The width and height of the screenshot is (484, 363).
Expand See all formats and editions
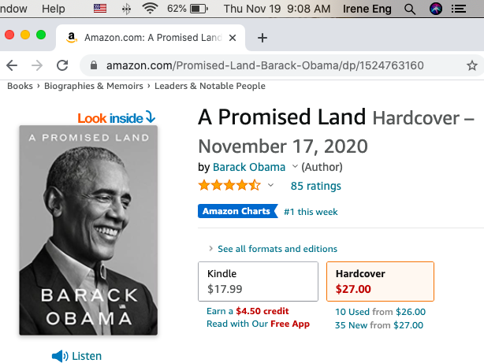[276, 248]
